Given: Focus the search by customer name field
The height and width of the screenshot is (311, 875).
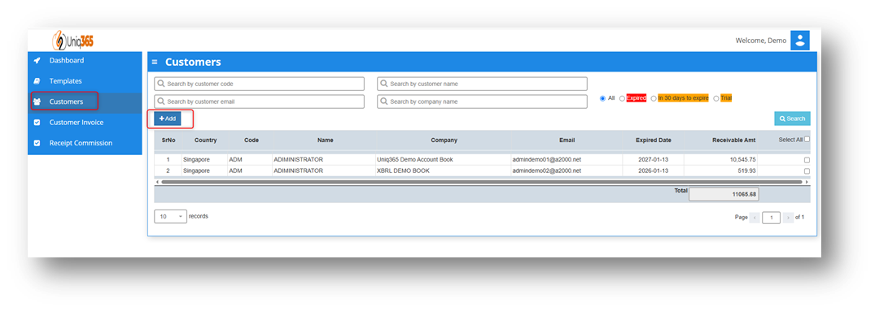Looking at the screenshot, I should coord(482,84).
